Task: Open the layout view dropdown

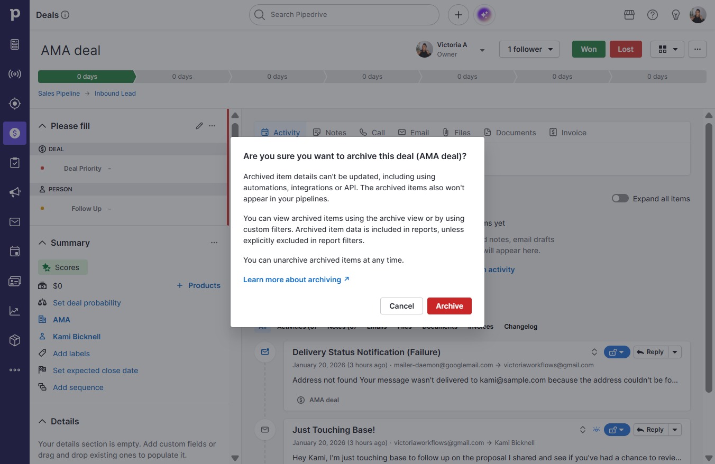Action: (x=667, y=49)
